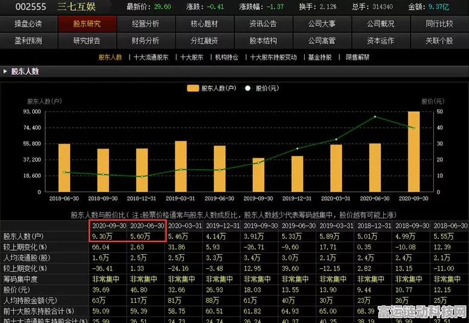Jump to 机构持仓 section

pos(227,57)
